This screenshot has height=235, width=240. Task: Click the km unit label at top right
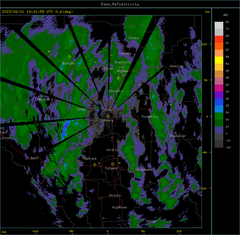[x=207, y=12]
